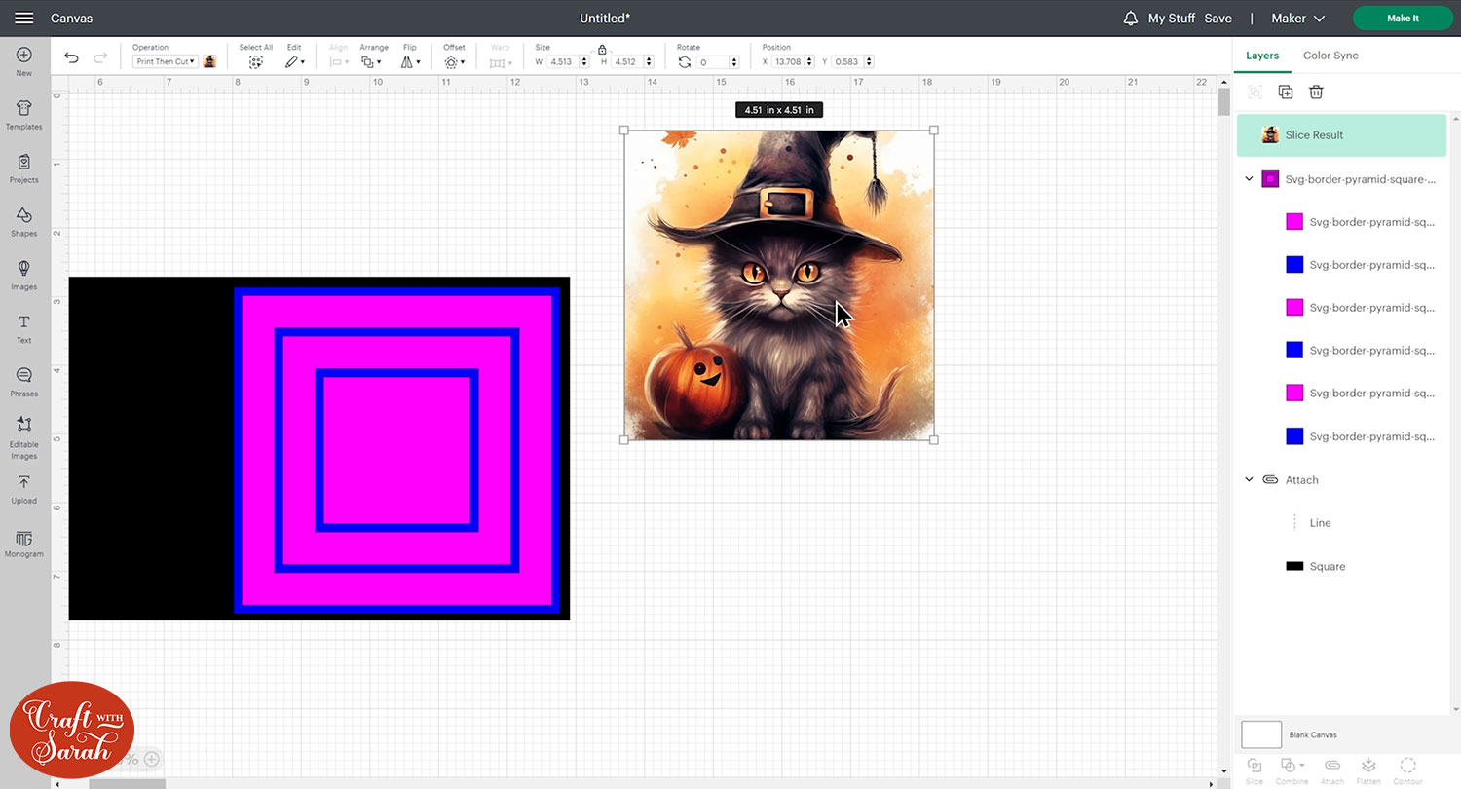Open the Offset dropdown
1461x789 pixels.
click(x=453, y=61)
